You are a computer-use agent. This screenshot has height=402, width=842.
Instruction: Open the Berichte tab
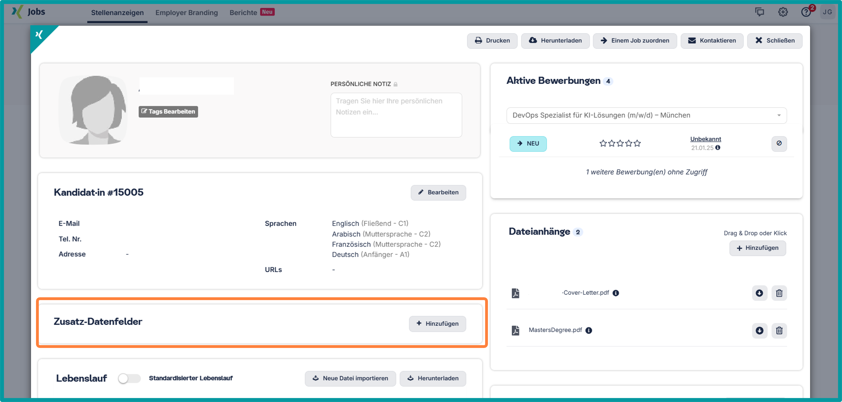[x=243, y=12]
